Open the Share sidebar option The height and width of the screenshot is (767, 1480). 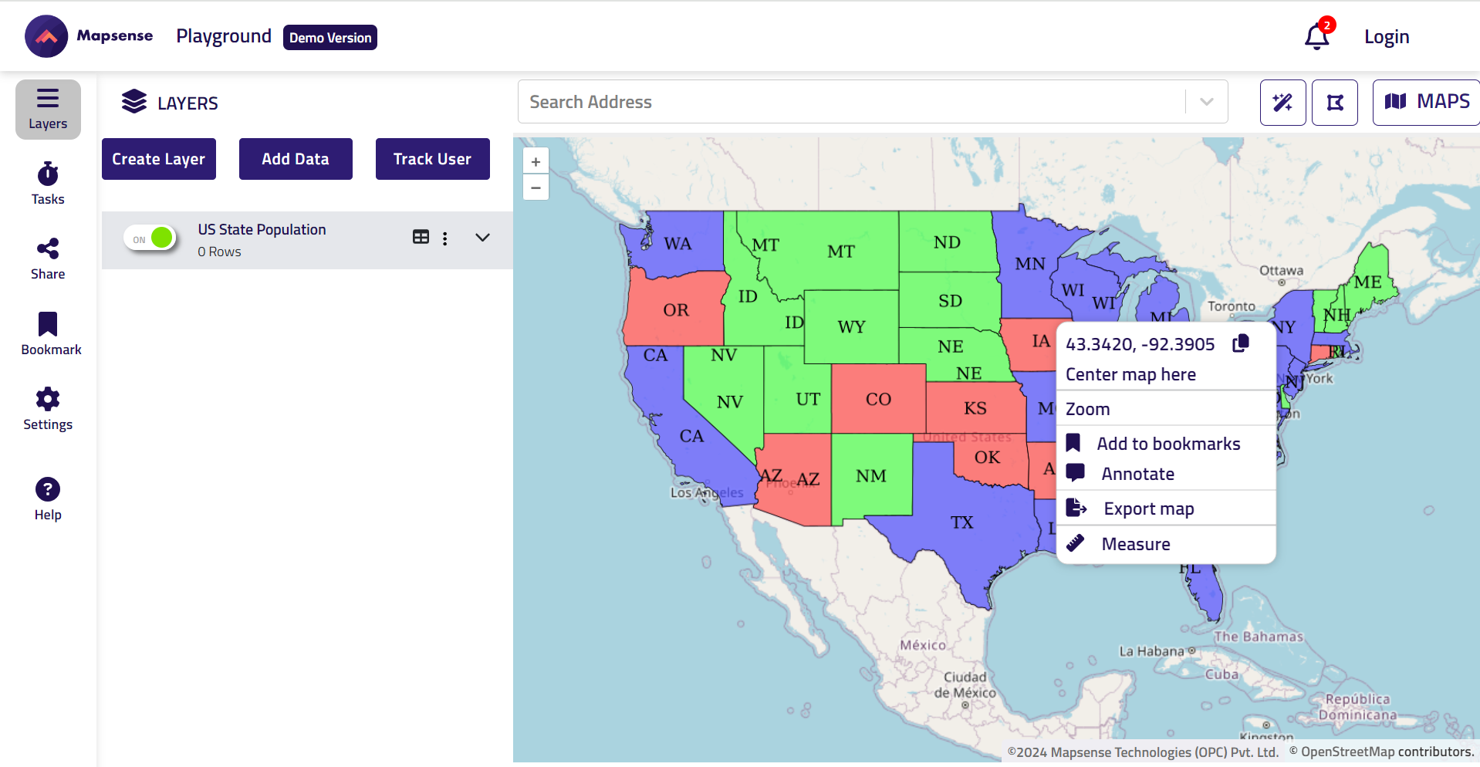48,259
